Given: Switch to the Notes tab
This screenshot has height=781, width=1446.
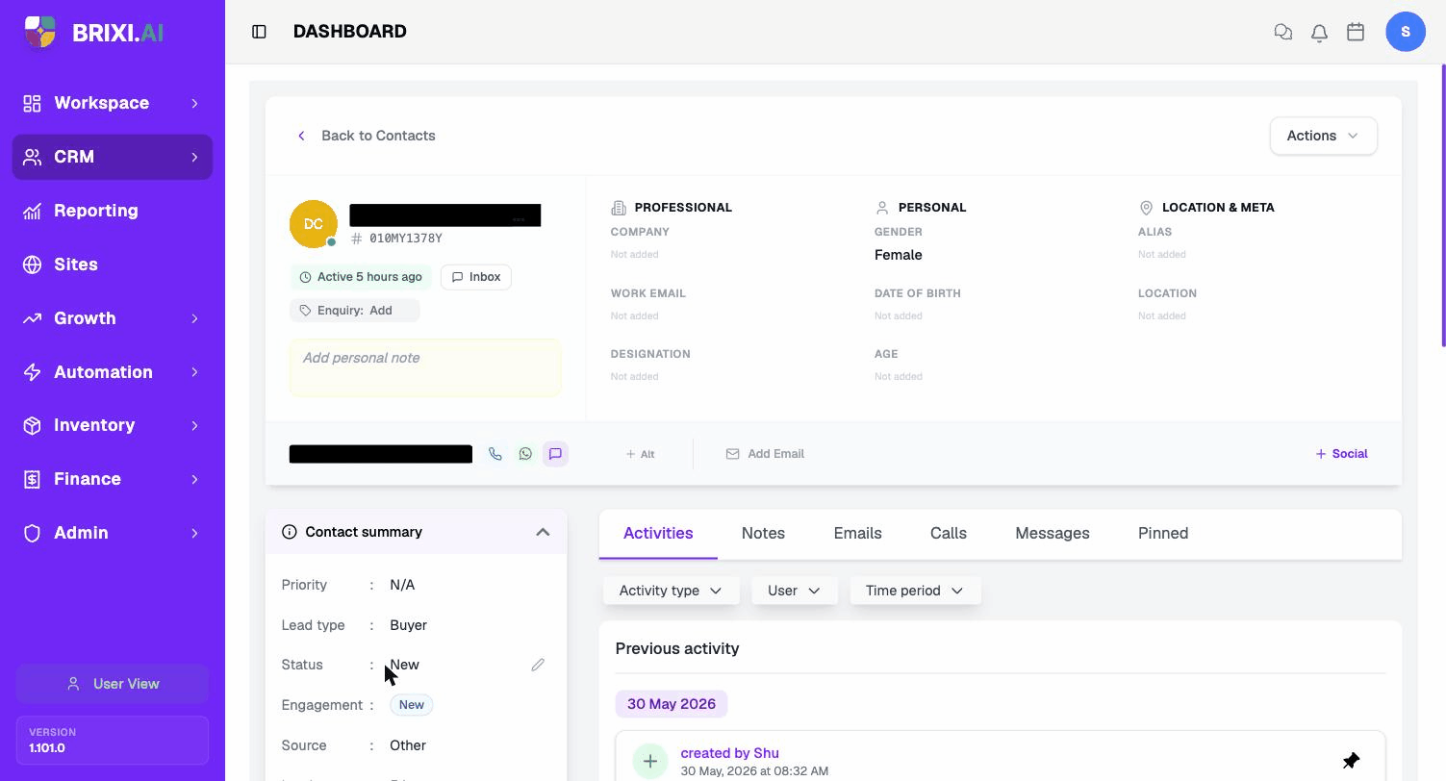Looking at the screenshot, I should pyautogui.click(x=763, y=533).
